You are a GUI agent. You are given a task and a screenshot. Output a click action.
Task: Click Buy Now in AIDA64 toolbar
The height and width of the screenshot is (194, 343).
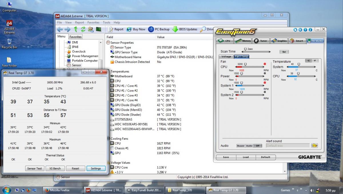tap(136, 29)
